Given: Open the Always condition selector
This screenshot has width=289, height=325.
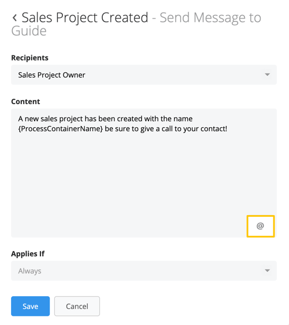Looking at the screenshot, I should (144, 271).
